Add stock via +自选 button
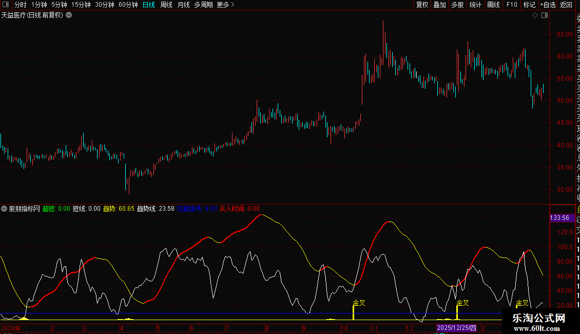 point(548,5)
